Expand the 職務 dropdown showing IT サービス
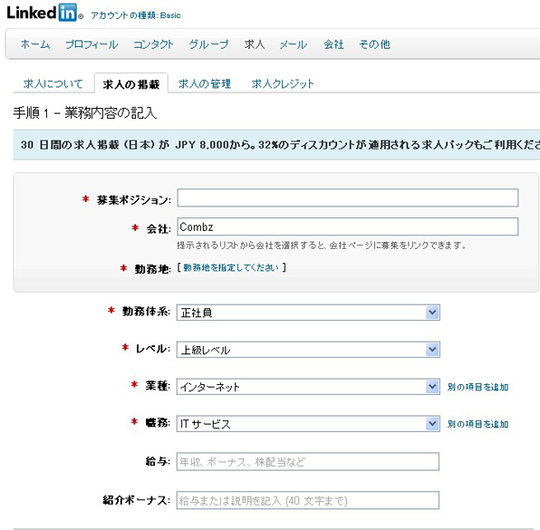The height and width of the screenshot is (530, 540). click(308, 424)
